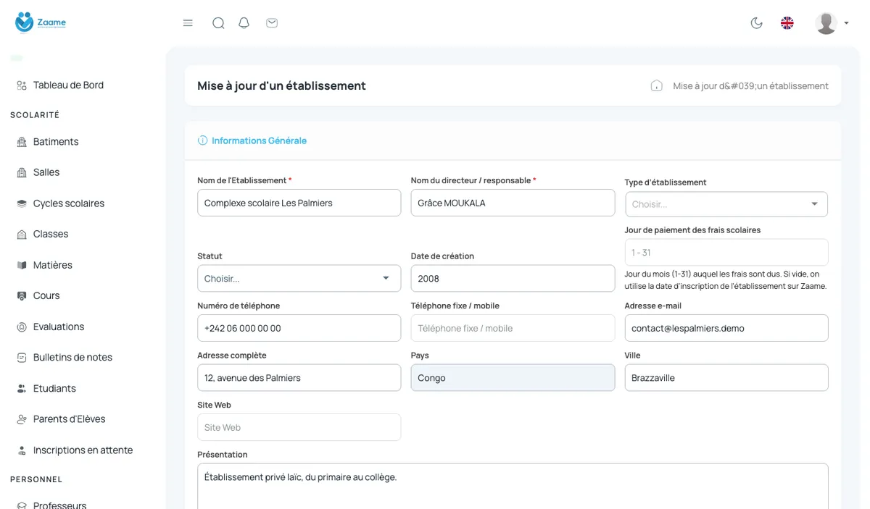The width and height of the screenshot is (870, 509).
Task: Open Tableau de Bord in sidebar
Action: [x=68, y=85]
